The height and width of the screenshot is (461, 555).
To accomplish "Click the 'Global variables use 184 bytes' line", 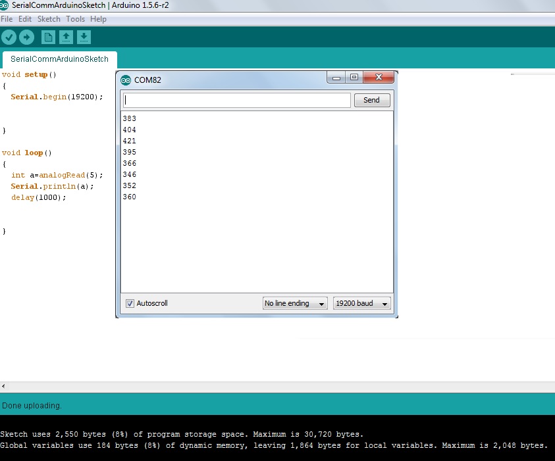I will (x=275, y=445).
